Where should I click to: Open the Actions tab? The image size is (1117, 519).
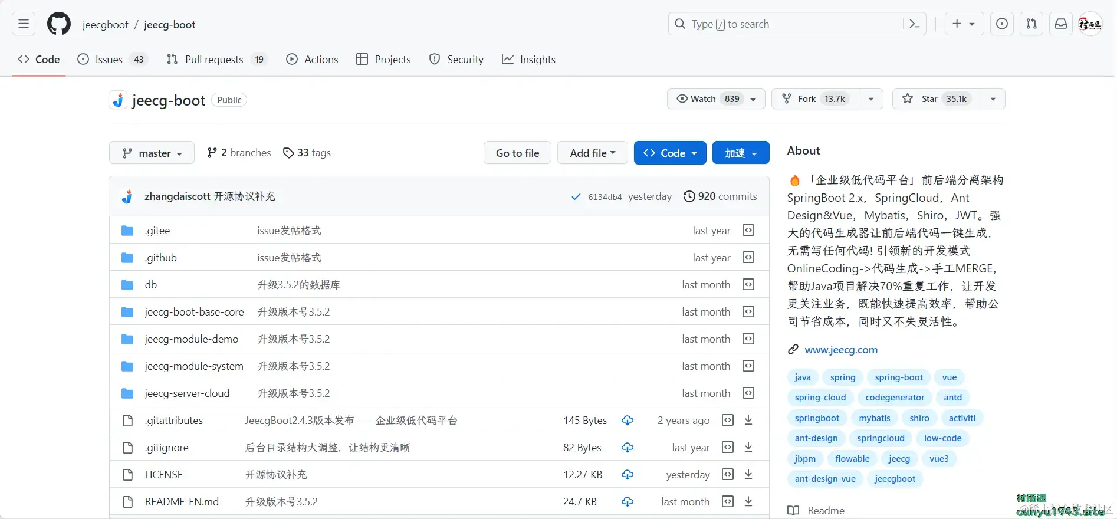[x=312, y=59]
